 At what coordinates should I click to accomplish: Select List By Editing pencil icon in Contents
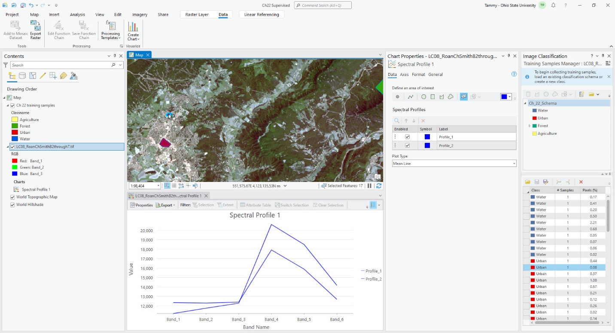43,76
